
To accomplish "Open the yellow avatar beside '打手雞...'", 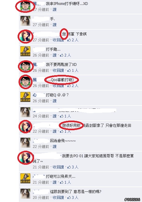I will (25, 51).
